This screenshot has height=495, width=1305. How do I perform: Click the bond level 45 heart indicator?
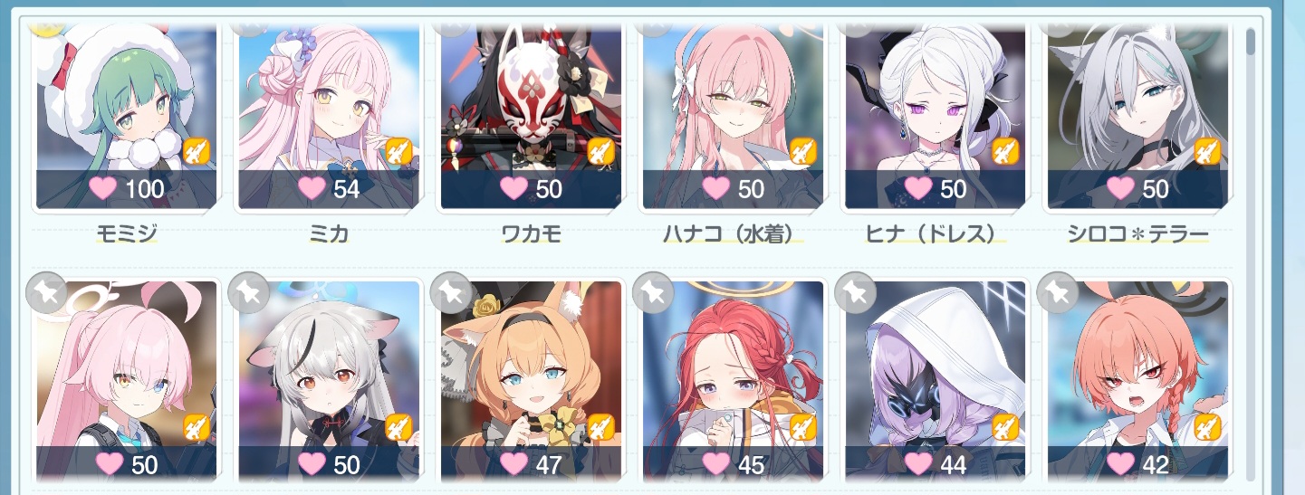coord(716,465)
